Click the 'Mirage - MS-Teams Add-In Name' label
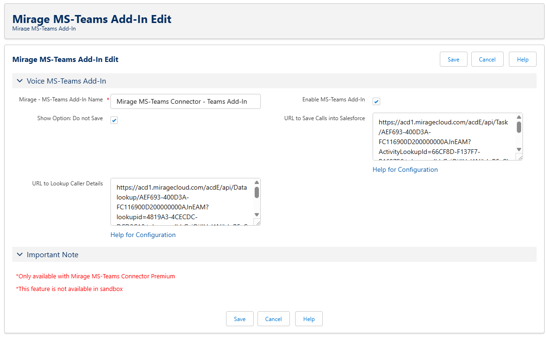This screenshot has height=337, width=546. [x=61, y=100]
